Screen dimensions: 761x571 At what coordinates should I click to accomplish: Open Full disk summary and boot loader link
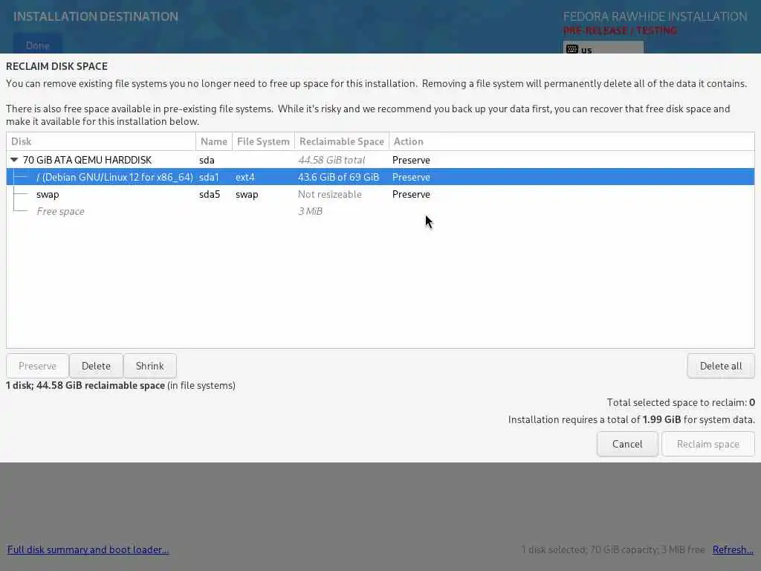(x=88, y=549)
